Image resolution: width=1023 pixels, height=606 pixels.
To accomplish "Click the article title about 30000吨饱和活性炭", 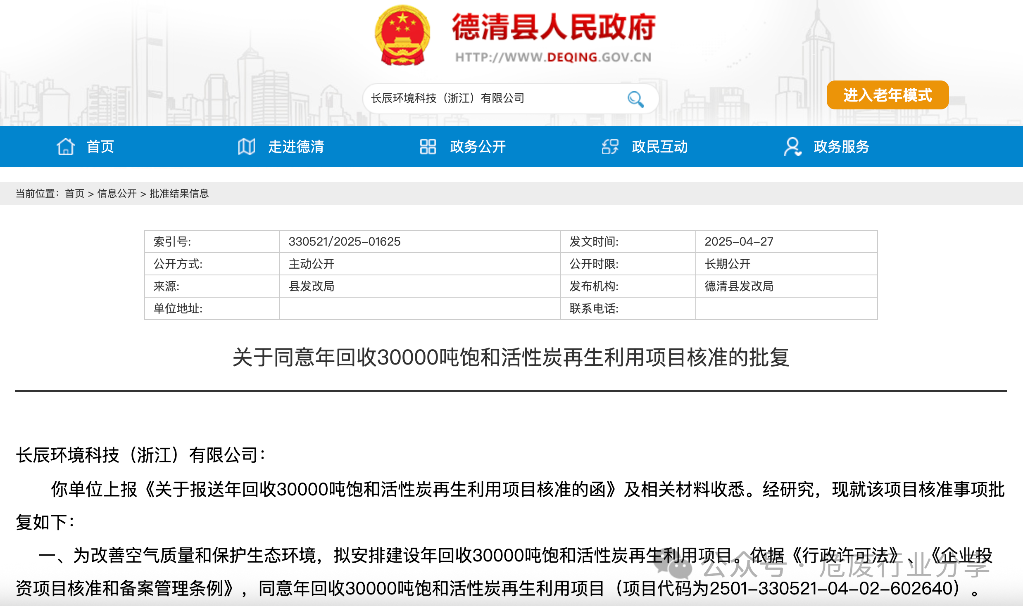I will coord(511,357).
